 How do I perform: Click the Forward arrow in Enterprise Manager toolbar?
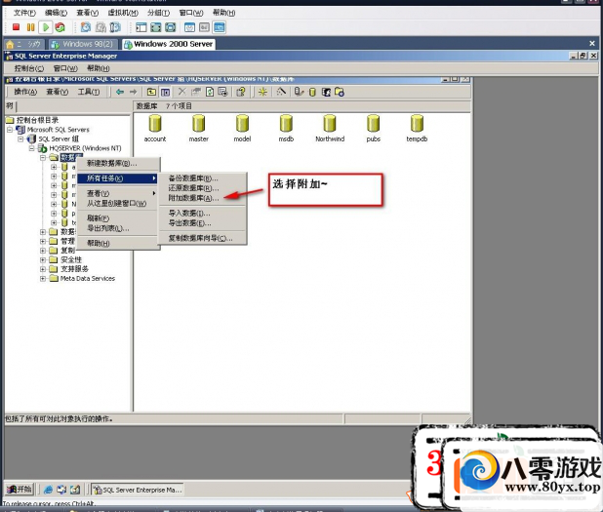(x=134, y=92)
